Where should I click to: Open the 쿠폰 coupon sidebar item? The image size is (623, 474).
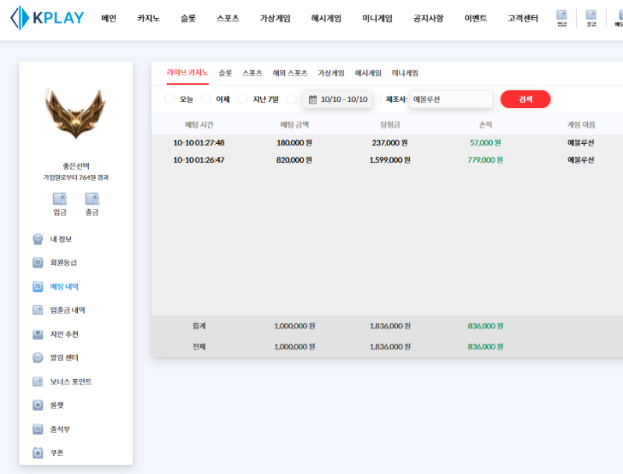[x=56, y=453]
